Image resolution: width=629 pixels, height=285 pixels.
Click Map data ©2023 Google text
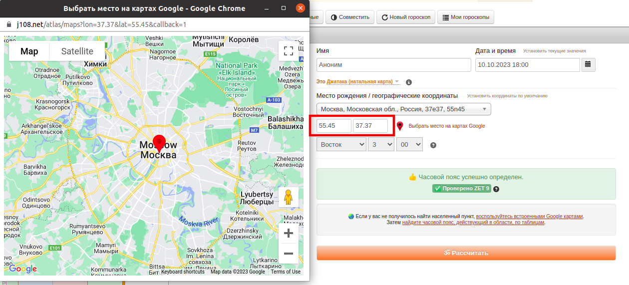point(238,272)
